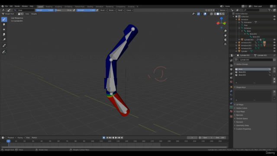Expand the Geometry Data panel
Image resolution: width=277 pixels, height=156 pixels.
242,125
